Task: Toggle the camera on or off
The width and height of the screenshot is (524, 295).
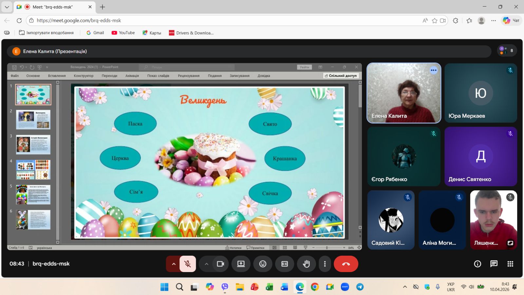Action: [220, 264]
